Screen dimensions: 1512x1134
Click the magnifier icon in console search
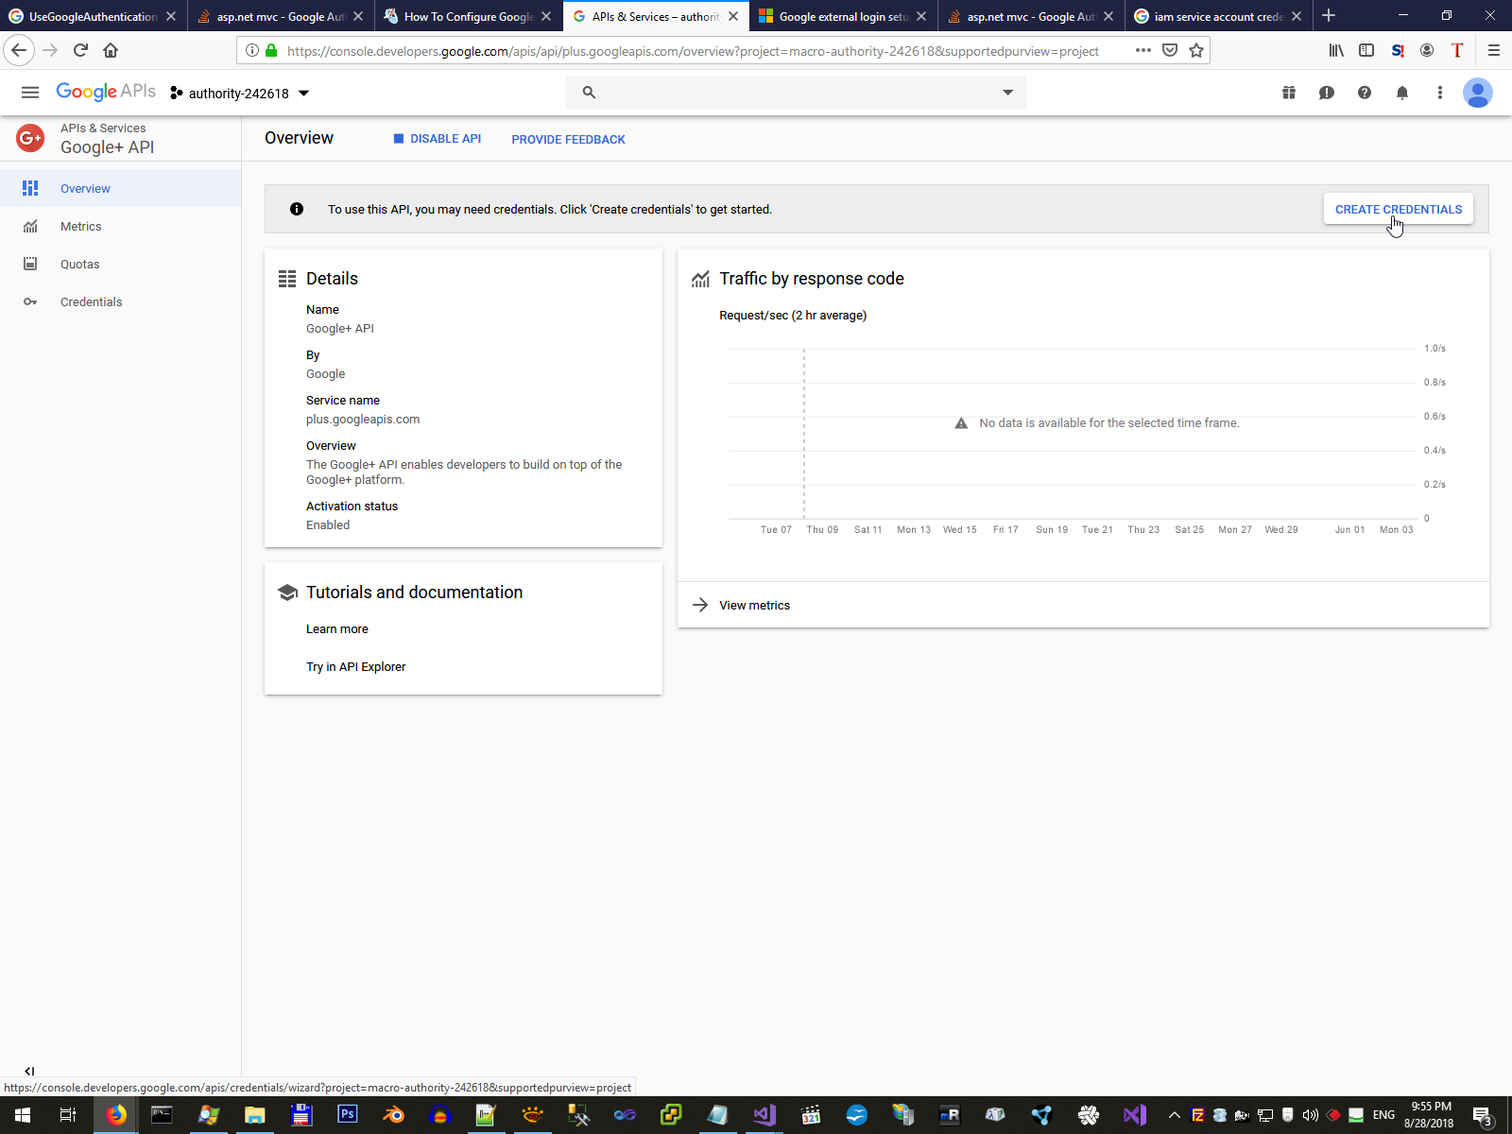589,93
